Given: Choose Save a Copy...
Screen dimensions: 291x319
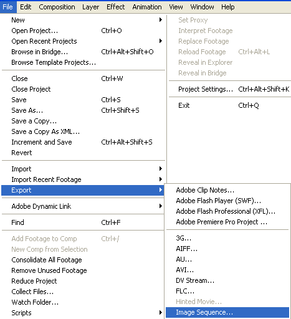Looking at the screenshot, I should pos(83,121).
